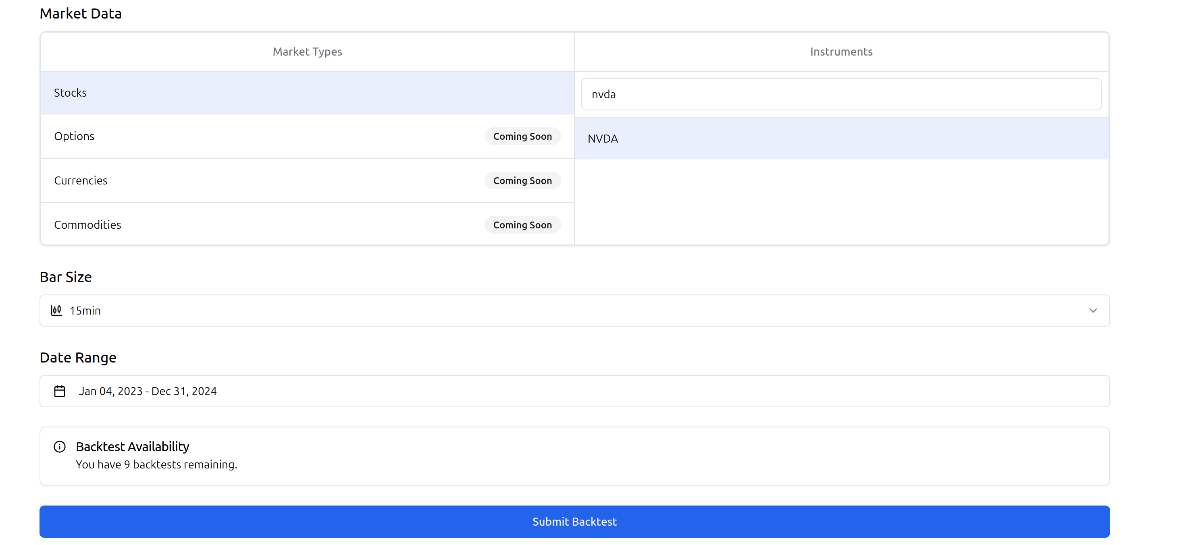Select the Currencies market type row
This screenshot has height=545, width=1198.
(308, 180)
